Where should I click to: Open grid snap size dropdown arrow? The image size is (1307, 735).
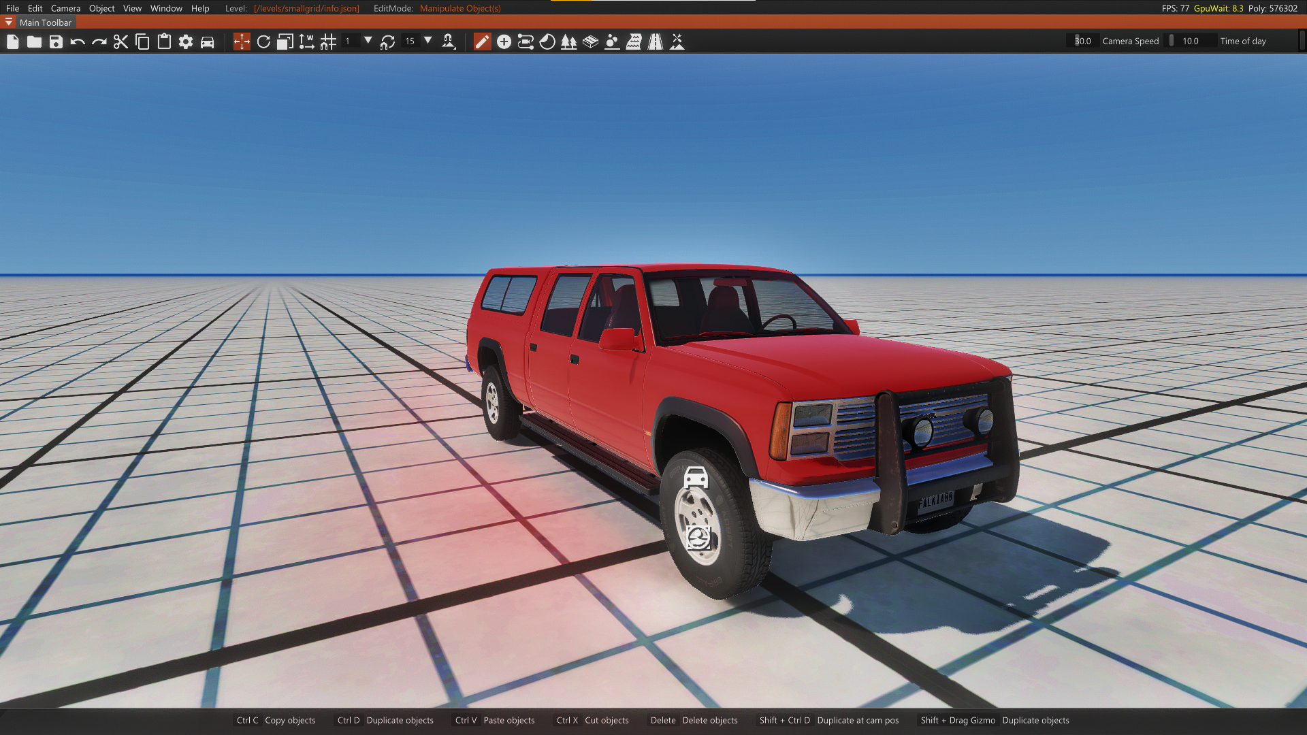click(x=368, y=41)
